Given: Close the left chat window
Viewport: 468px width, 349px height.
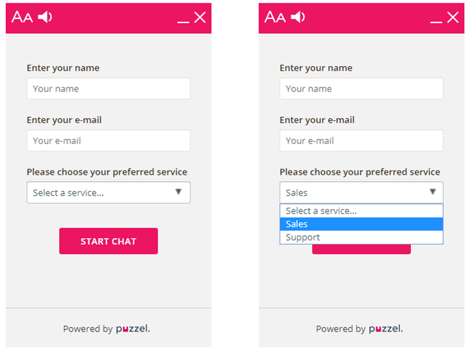Looking at the screenshot, I should click(200, 18).
